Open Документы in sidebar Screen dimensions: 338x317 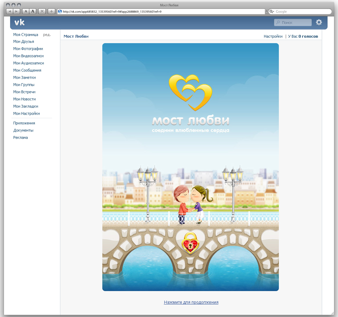pos(23,130)
